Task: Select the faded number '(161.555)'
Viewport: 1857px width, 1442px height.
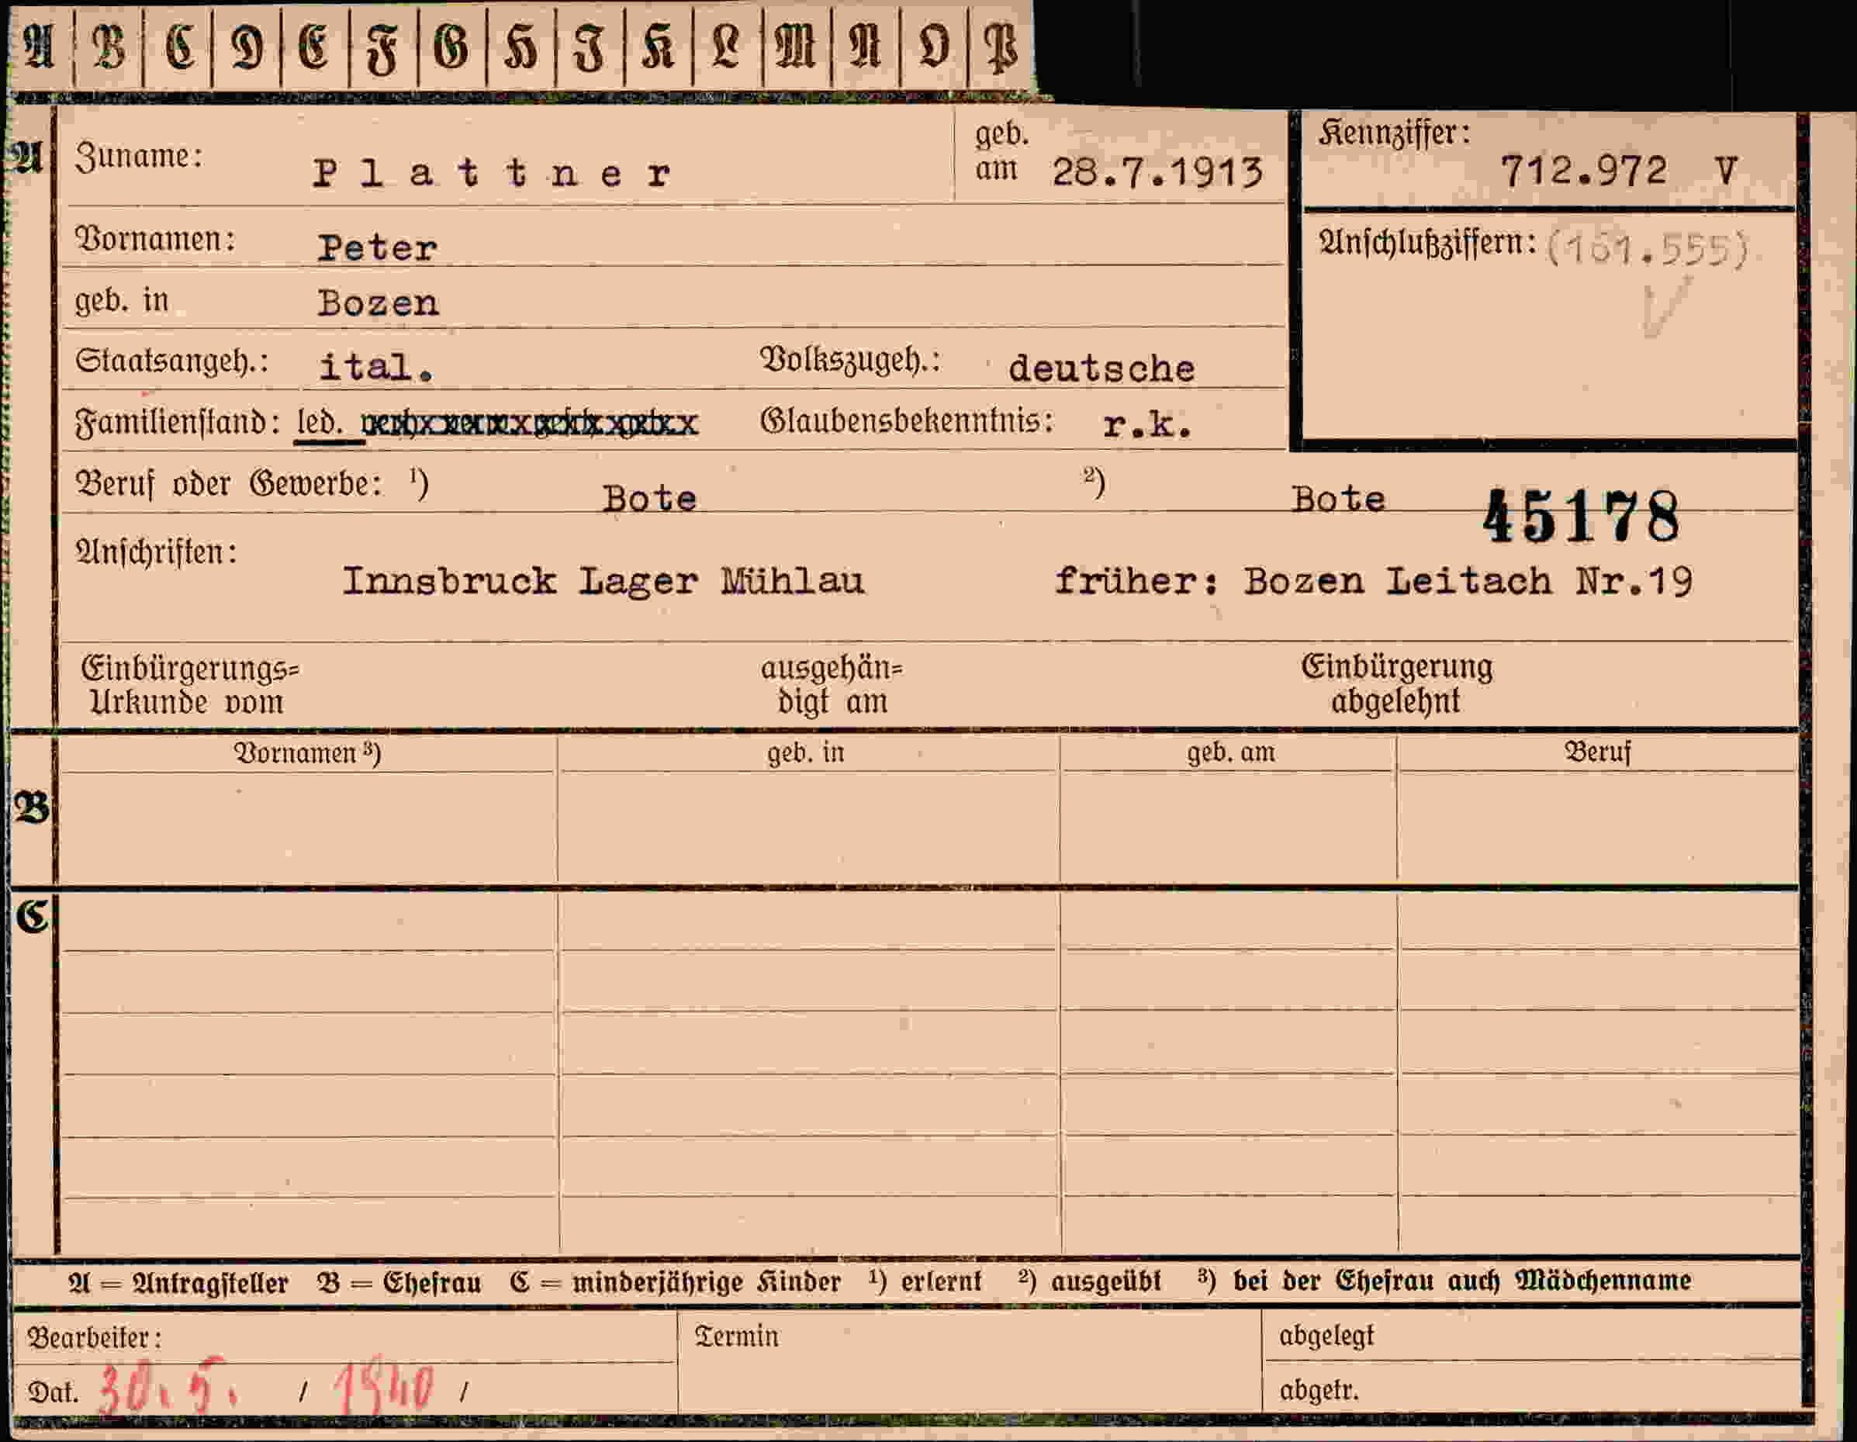Action: (1647, 250)
